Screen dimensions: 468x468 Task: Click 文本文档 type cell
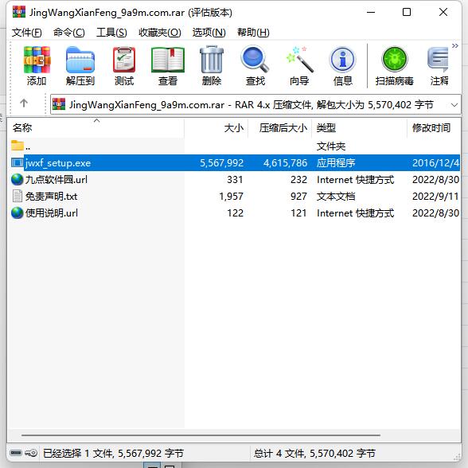point(336,197)
